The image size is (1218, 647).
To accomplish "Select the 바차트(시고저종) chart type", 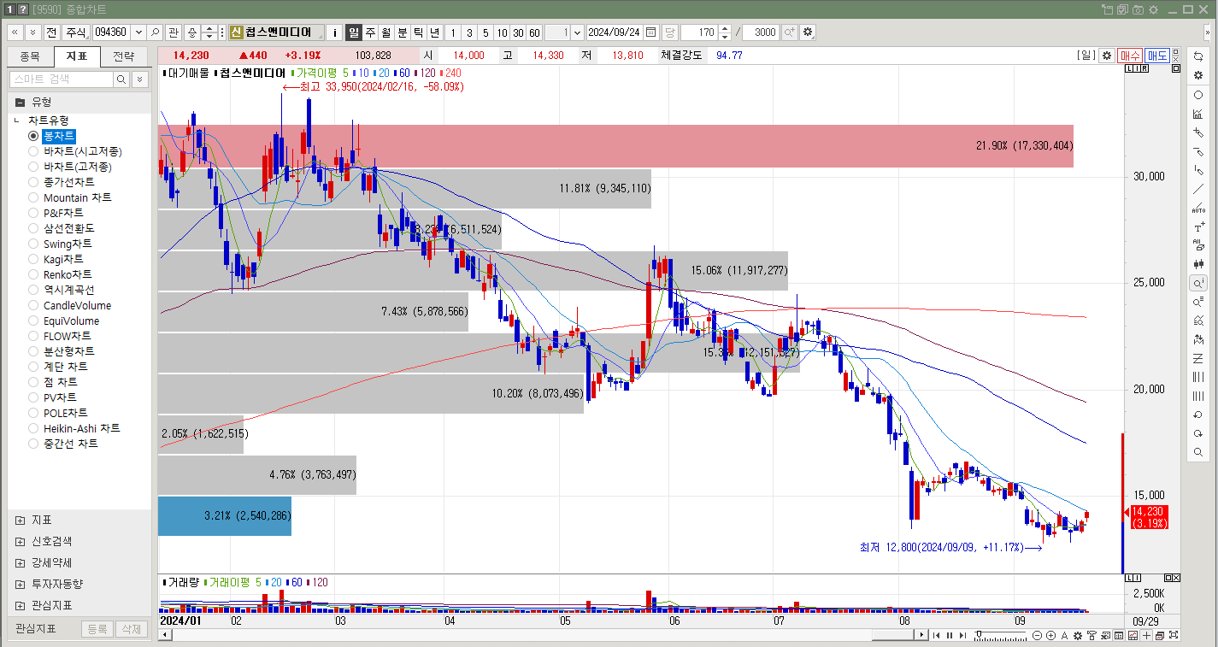I will coord(75,151).
